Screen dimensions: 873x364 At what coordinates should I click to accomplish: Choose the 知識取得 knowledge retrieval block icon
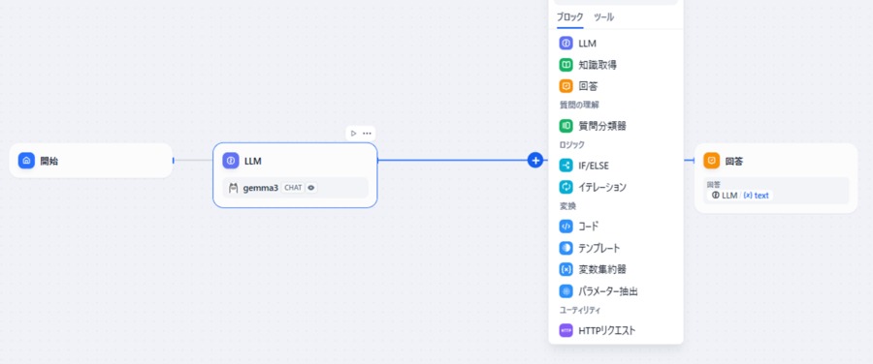pos(566,65)
